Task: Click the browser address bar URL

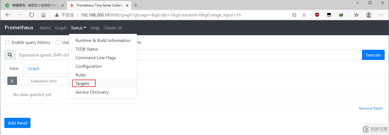Action: click(x=161, y=15)
